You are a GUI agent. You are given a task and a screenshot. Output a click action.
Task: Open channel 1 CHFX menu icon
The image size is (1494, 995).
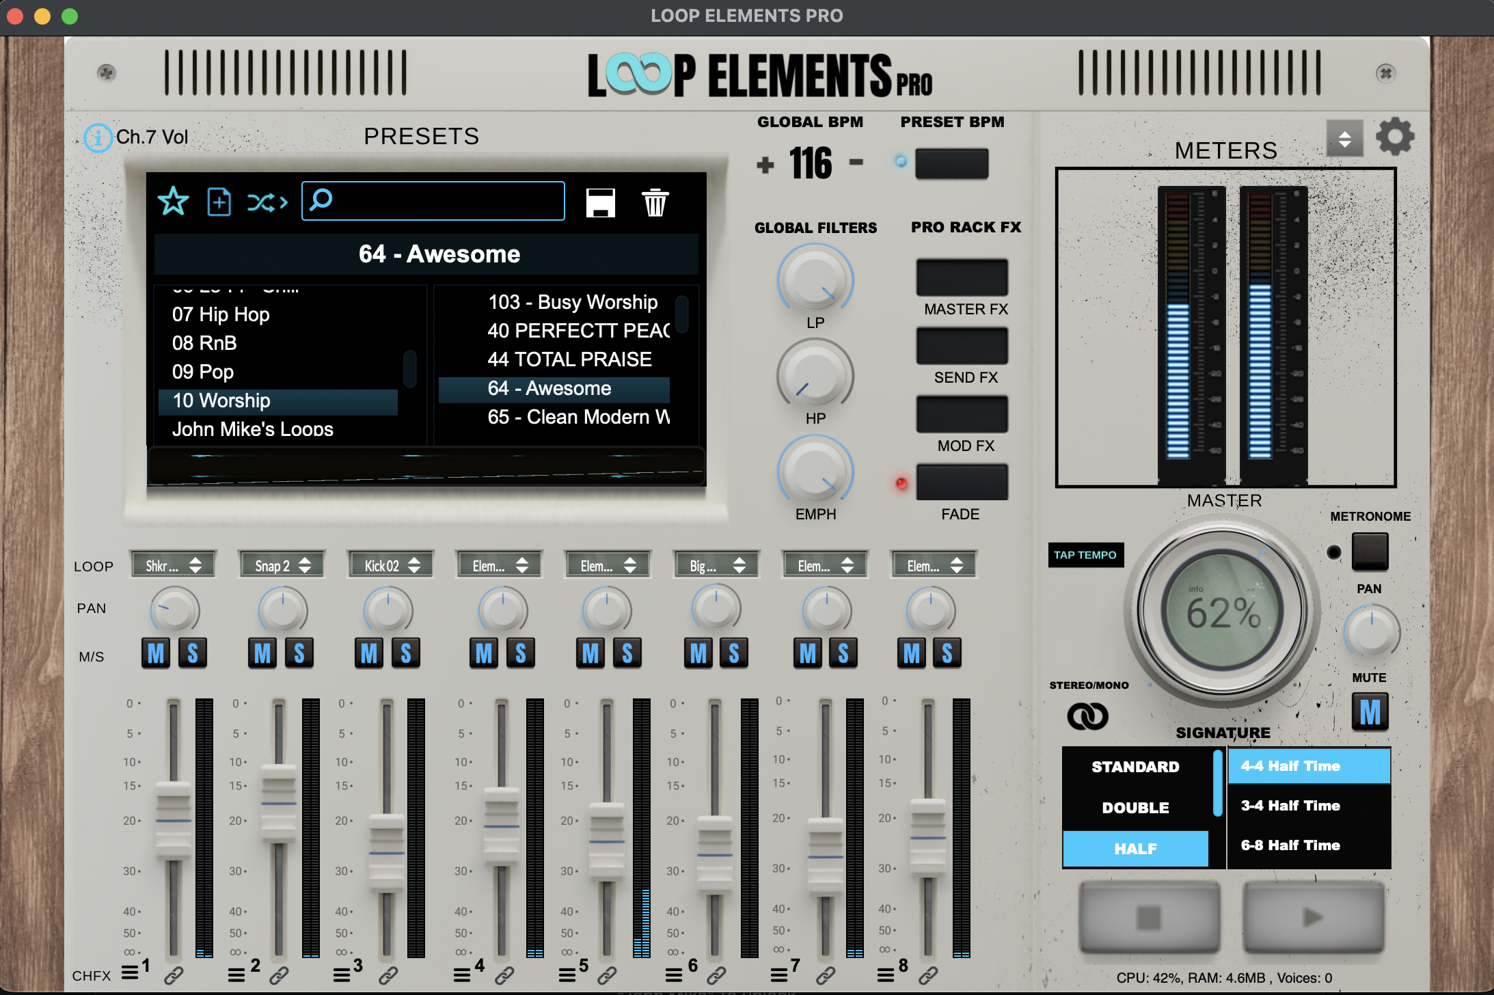coord(130,972)
